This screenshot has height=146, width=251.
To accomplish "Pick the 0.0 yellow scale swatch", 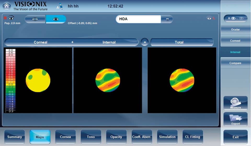I will [10, 84].
